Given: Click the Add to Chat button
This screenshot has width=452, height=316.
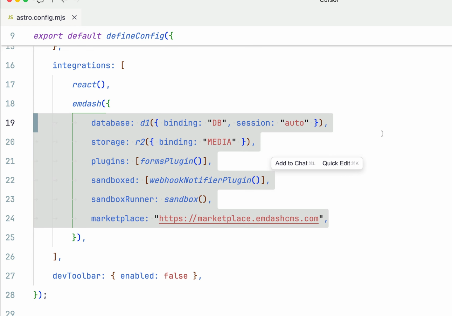Looking at the screenshot, I should (x=291, y=163).
